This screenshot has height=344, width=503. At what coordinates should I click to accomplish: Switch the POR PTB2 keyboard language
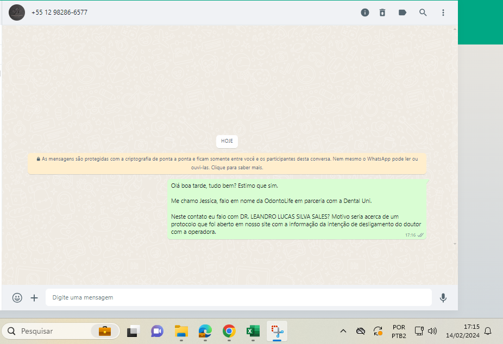pyautogui.click(x=399, y=331)
